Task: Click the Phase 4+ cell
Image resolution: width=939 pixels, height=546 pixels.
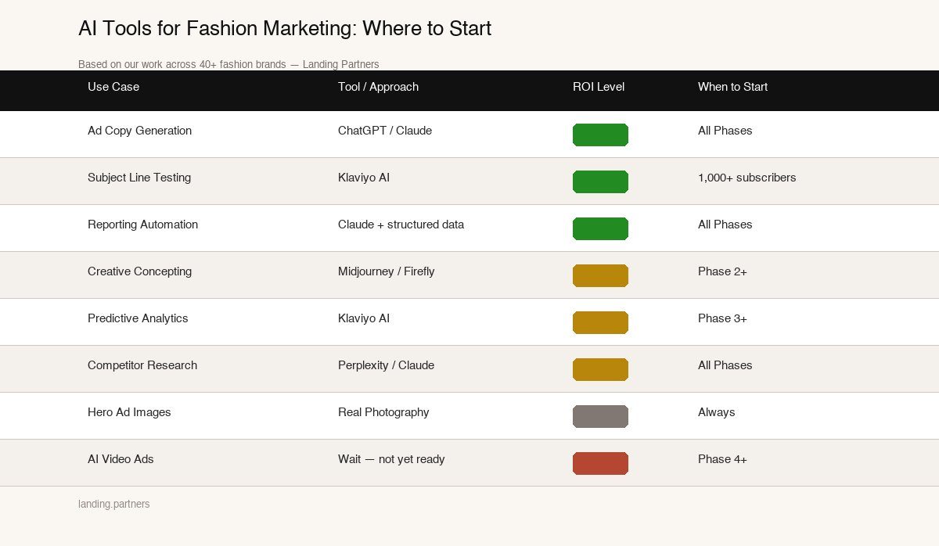Action: click(x=722, y=459)
